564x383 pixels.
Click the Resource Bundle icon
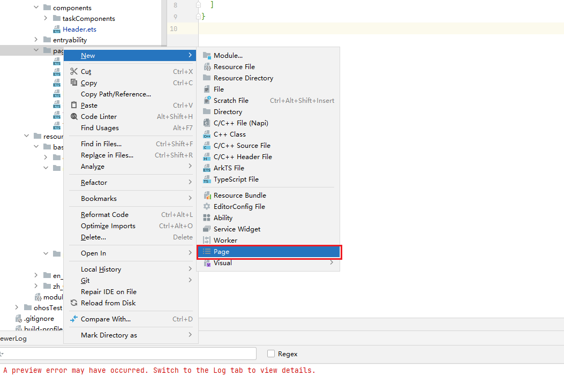tap(207, 196)
